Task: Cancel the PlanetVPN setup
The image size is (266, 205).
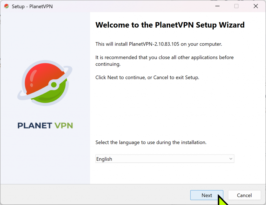Action: click(x=244, y=195)
